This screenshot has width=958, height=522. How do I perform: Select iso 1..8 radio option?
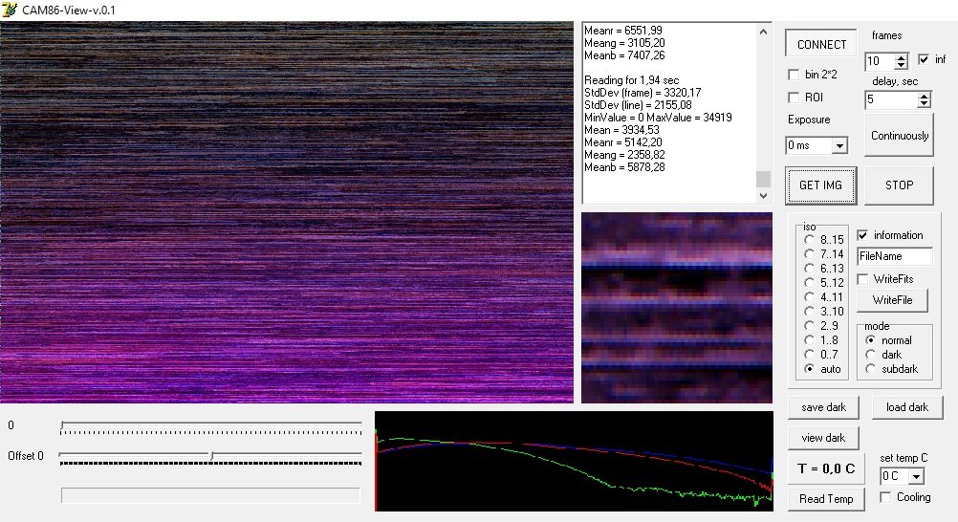(810, 339)
